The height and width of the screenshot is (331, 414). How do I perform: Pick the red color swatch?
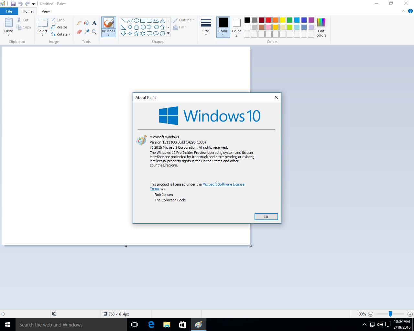(268, 20)
